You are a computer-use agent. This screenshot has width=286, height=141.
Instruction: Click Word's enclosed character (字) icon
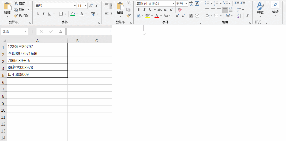pos(197,16)
